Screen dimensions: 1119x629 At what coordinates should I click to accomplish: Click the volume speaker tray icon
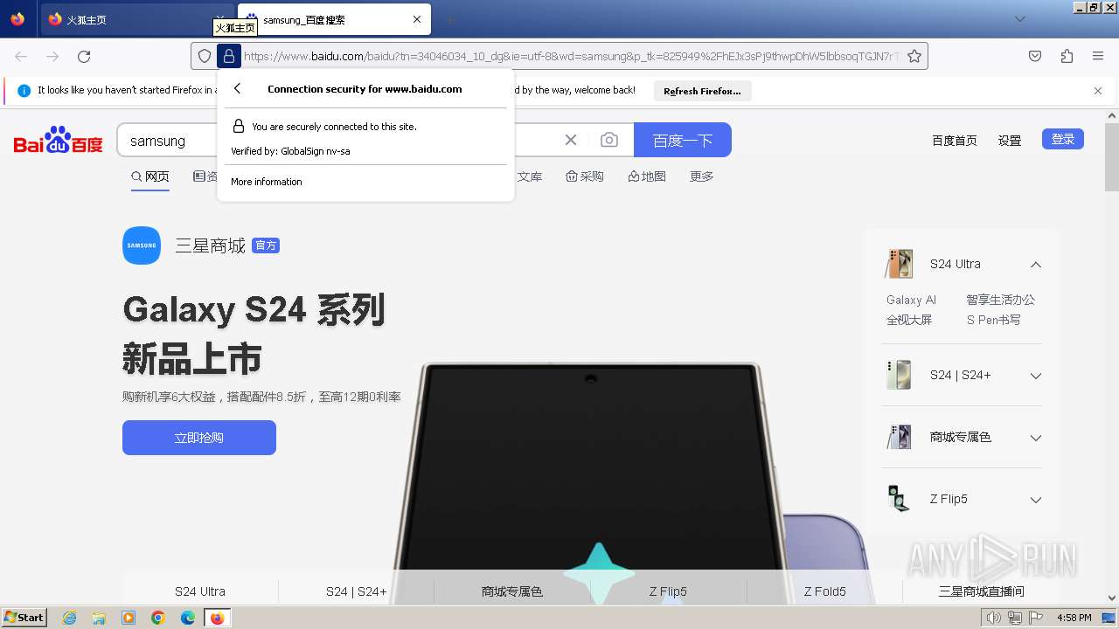pyautogui.click(x=993, y=618)
